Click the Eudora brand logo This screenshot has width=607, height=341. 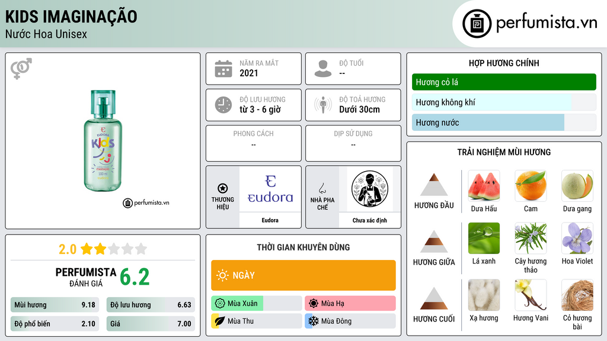pyautogui.click(x=270, y=189)
